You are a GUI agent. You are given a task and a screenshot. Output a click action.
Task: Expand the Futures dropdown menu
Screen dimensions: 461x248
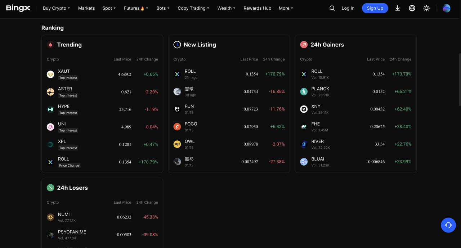[136, 8]
